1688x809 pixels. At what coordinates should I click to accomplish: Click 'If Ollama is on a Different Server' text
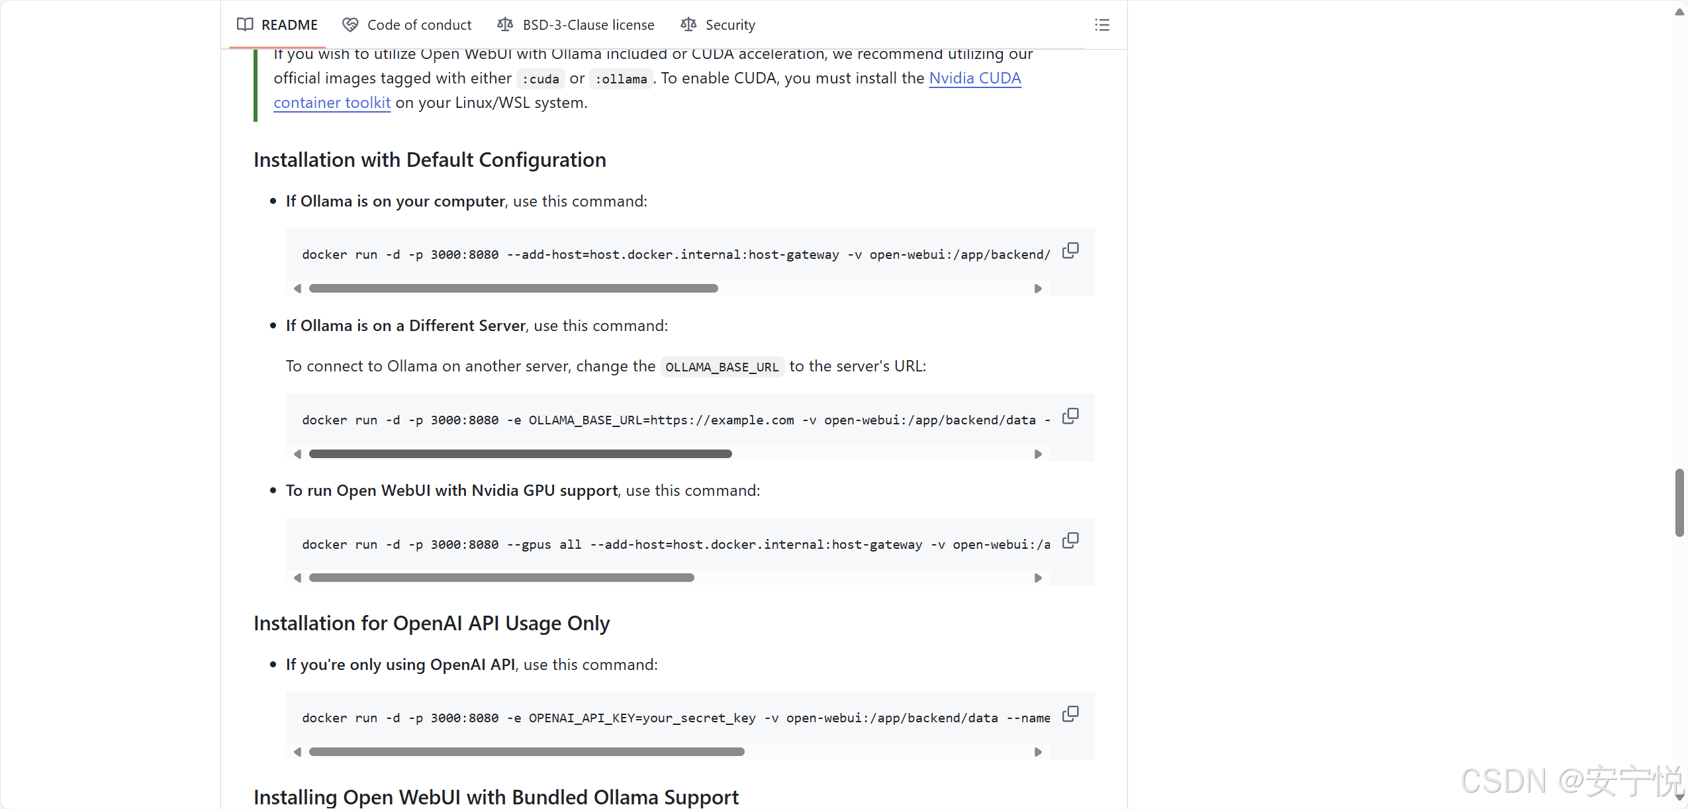[x=406, y=326]
